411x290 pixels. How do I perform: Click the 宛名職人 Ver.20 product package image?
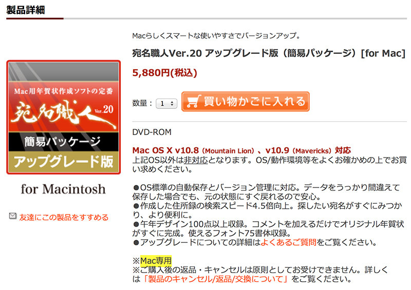click(x=63, y=117)
